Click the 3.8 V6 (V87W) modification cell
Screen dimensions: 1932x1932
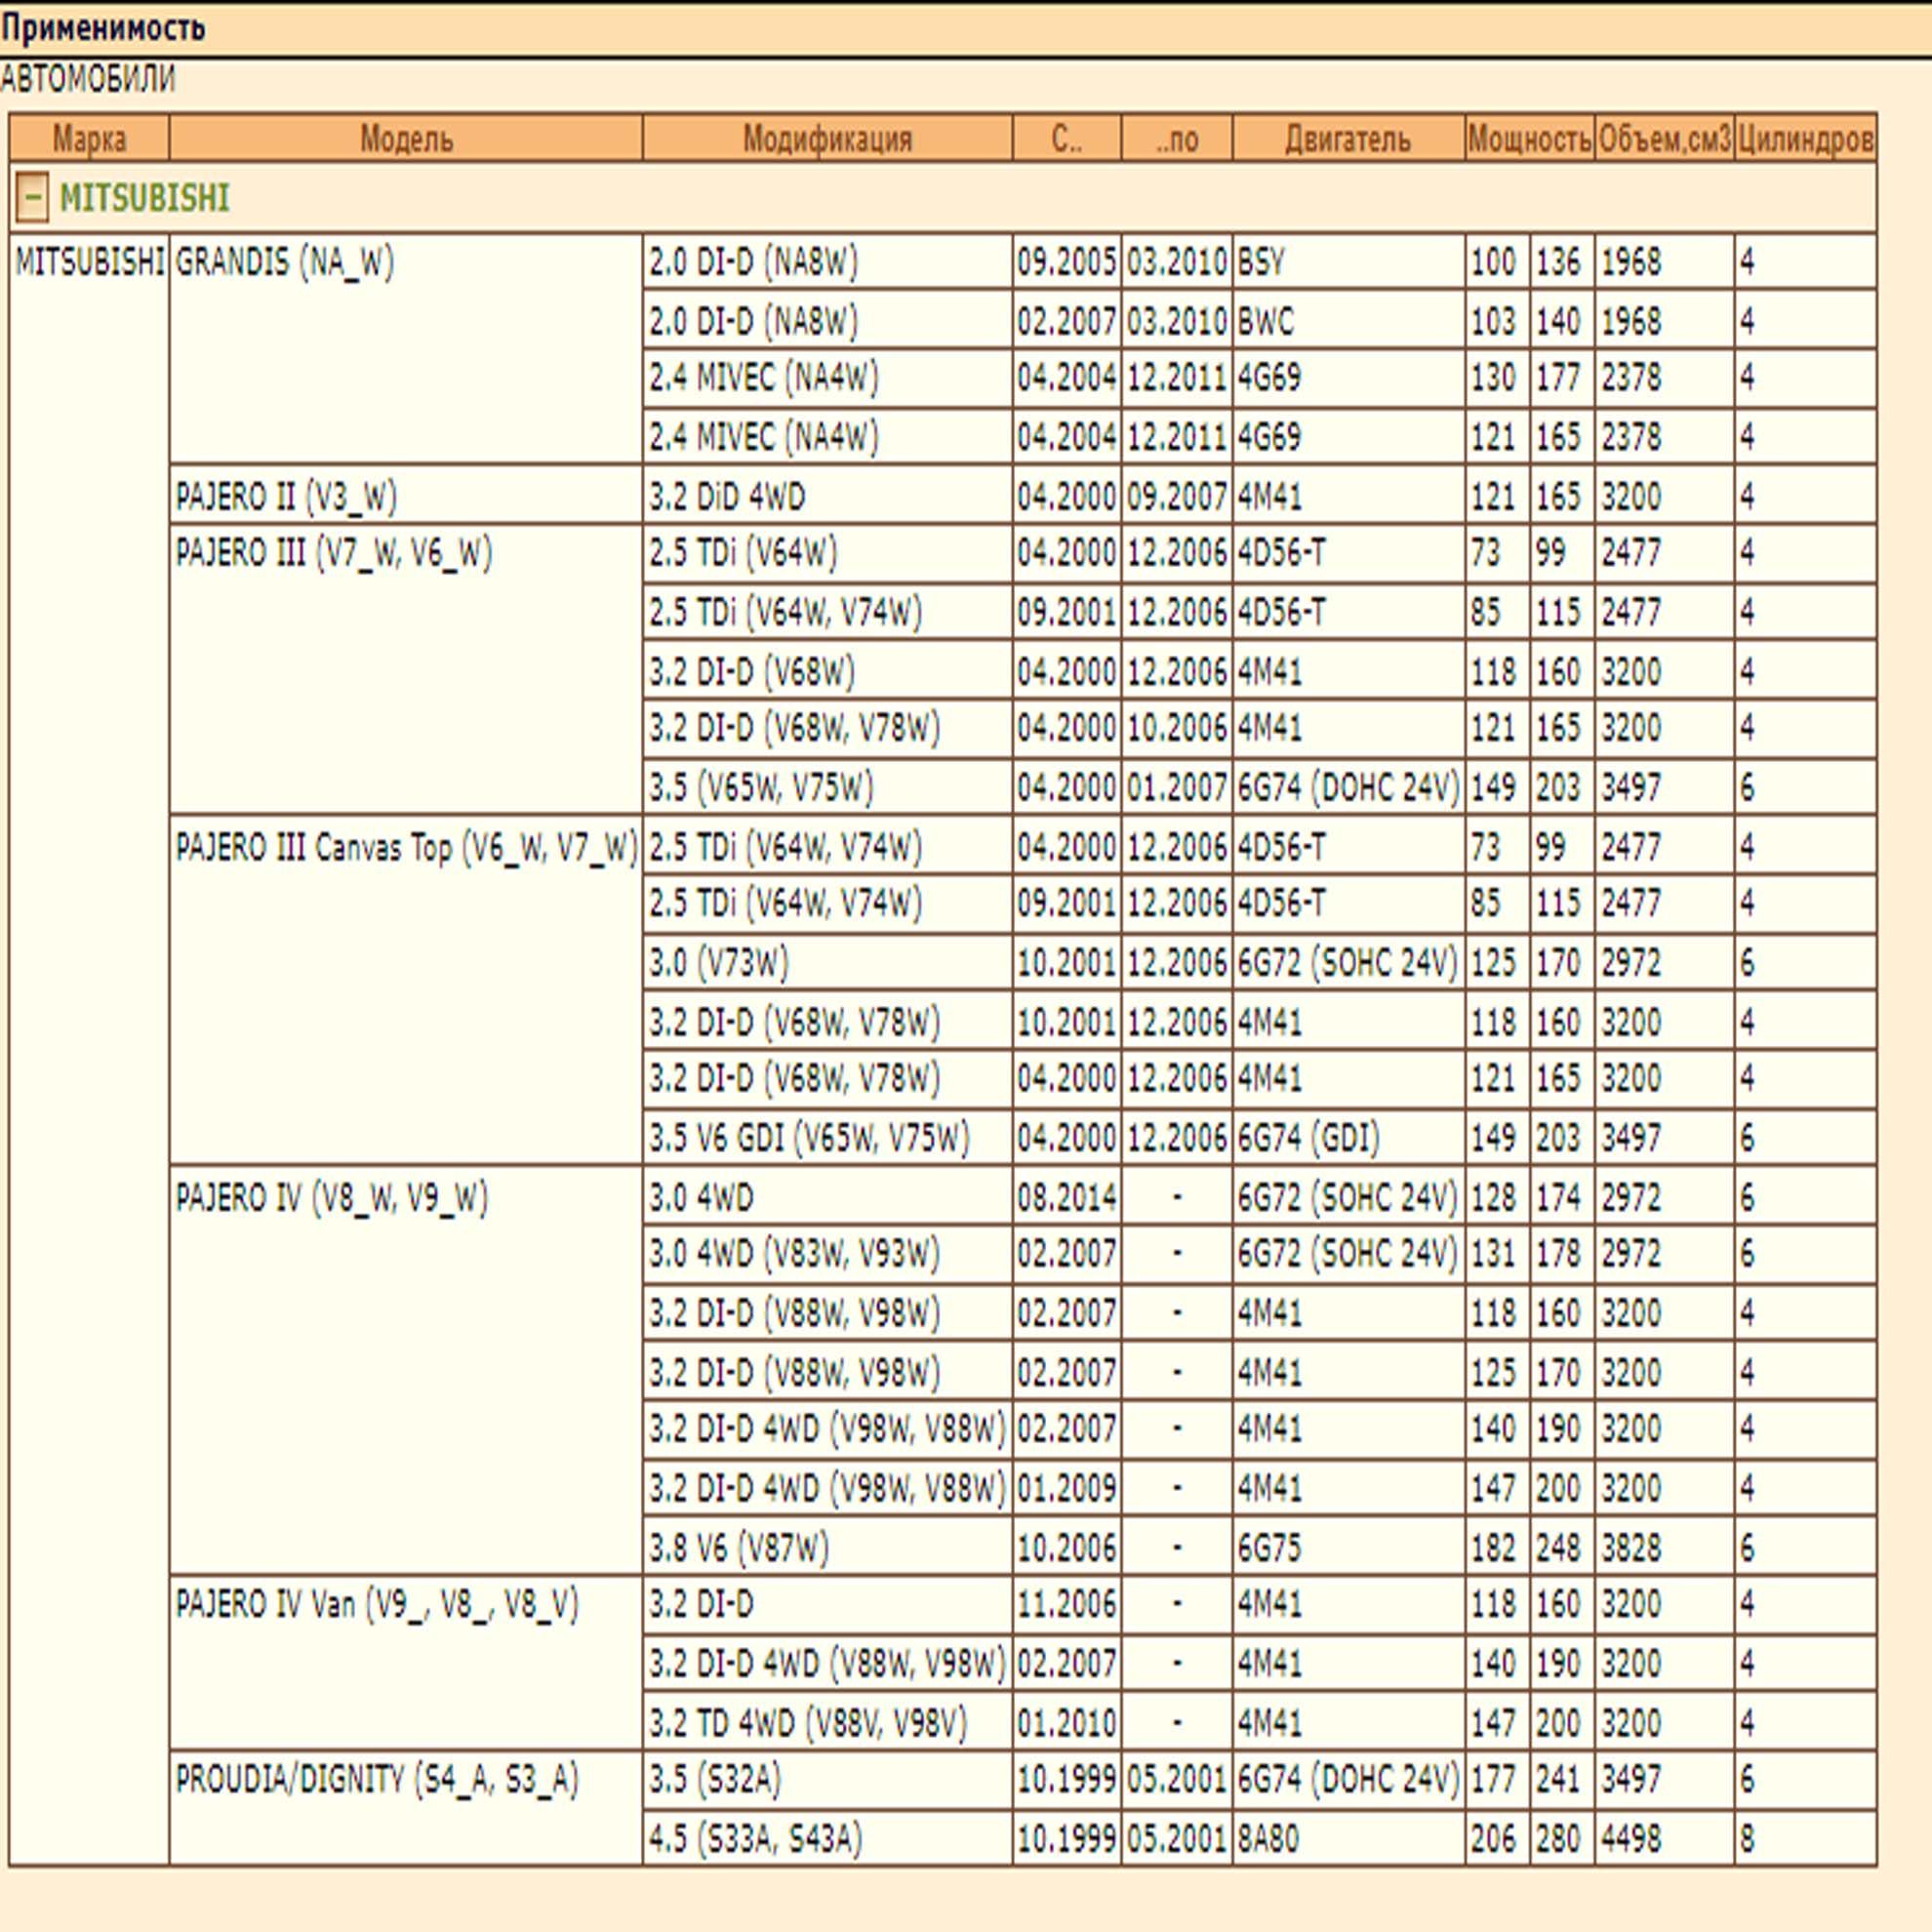click(827, 1547)
